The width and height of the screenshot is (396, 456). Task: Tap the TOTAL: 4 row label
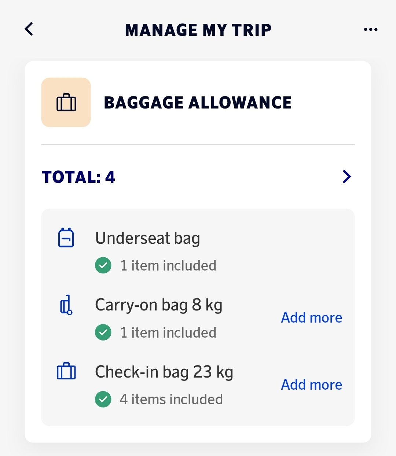coord(78,177)
